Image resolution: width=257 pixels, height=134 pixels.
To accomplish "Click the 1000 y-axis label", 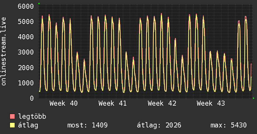I will [26, 83].
